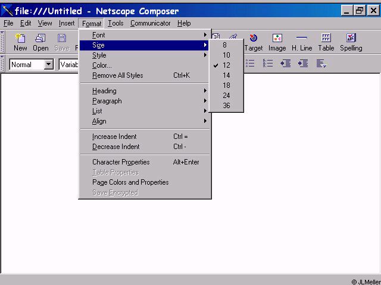Restore the Netscape Composer window
The image size is (381, 285).
tap(360, 11)
